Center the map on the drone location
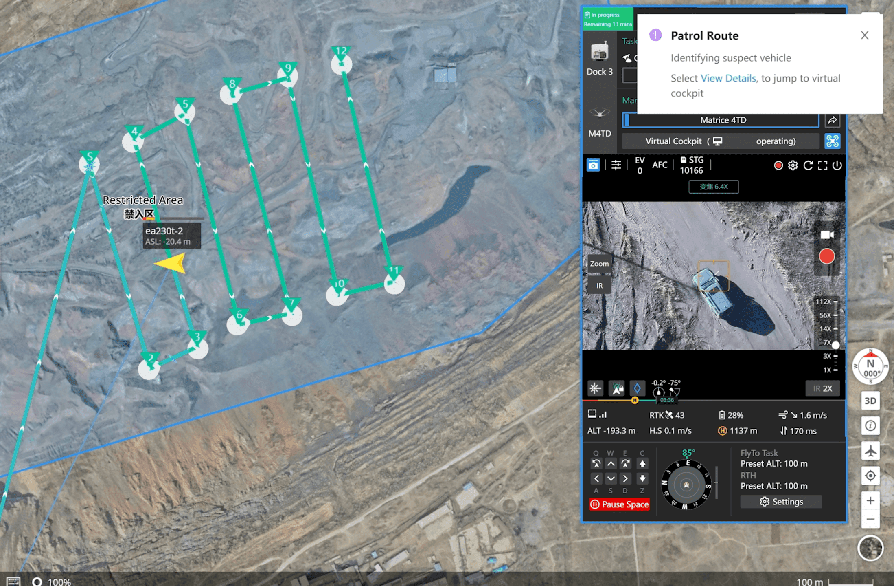The height and width of the screenshot is (586, 894). (x=870, y=476)
